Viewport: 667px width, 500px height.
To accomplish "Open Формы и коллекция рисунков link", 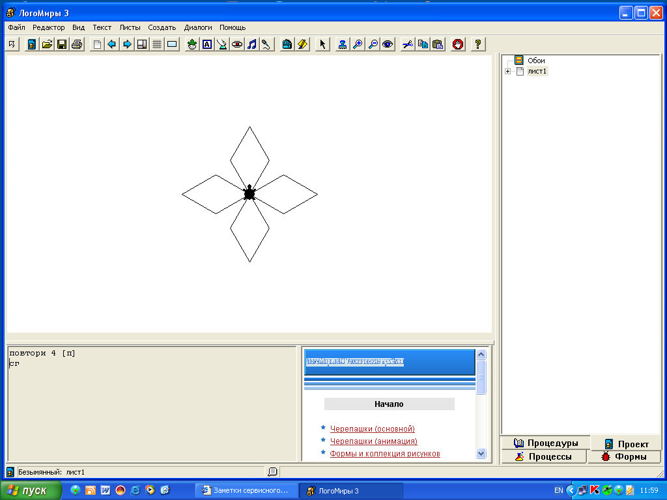I will click(x=385, y=454).
